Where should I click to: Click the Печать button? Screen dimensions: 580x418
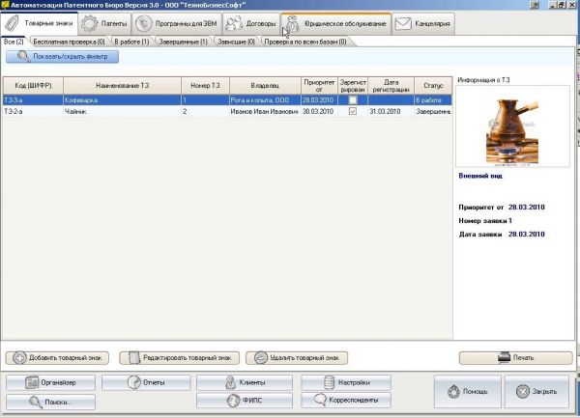pos(515,358)
